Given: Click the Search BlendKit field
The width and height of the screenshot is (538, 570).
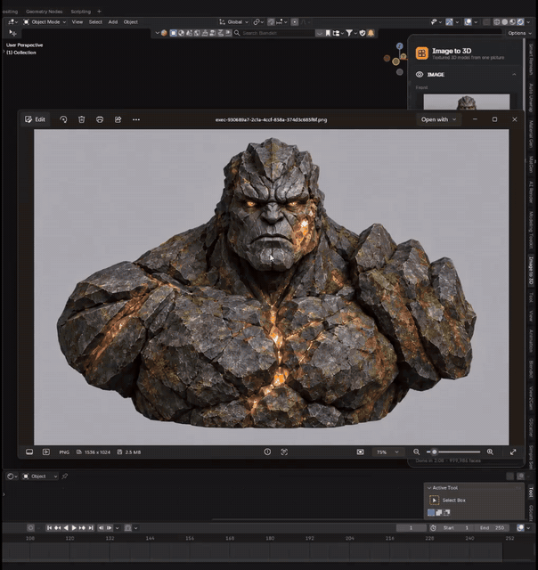Looking at the screenshot, I should 273,33.
